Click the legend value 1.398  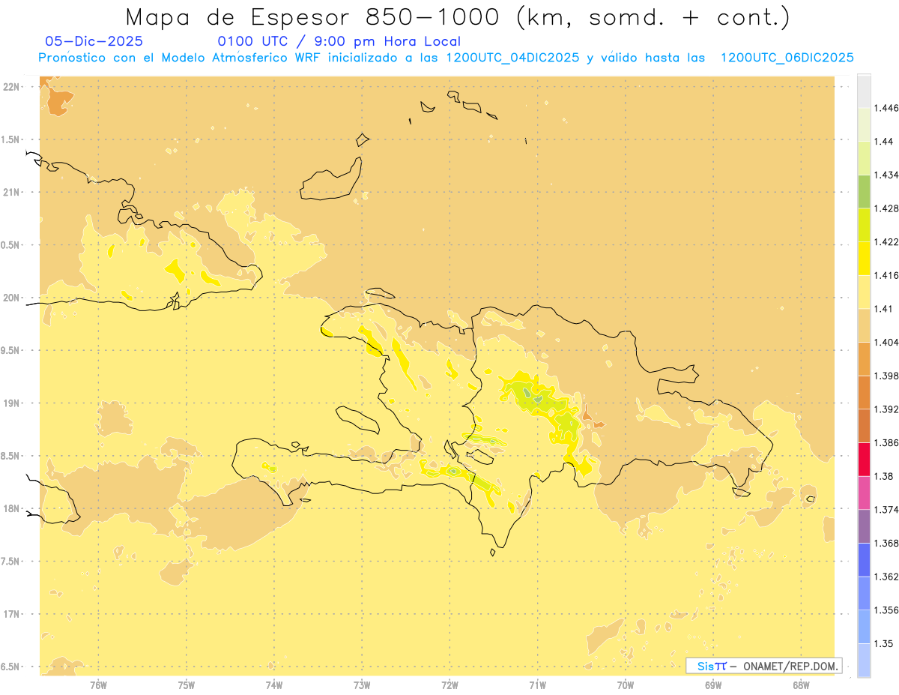[886, 376]
